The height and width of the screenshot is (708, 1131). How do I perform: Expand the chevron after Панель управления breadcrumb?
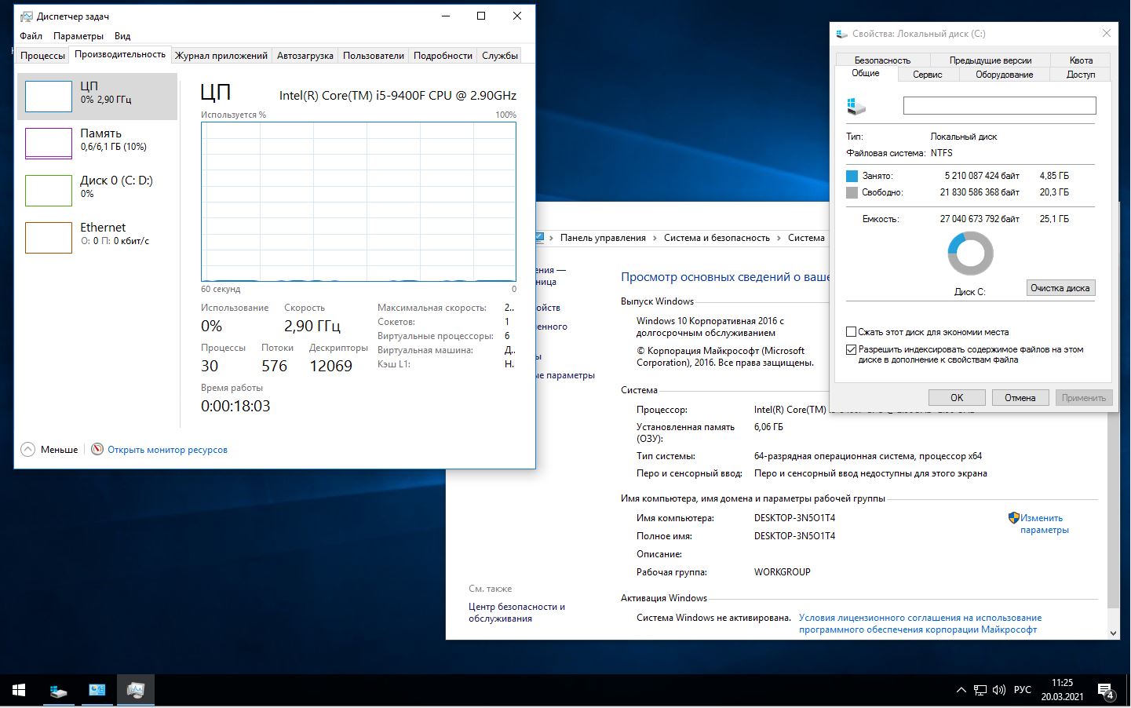[655, 238]
